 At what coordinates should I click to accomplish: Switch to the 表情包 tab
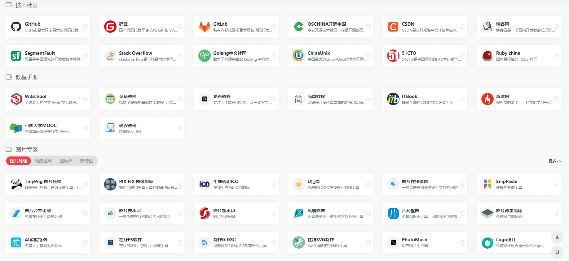86,161
